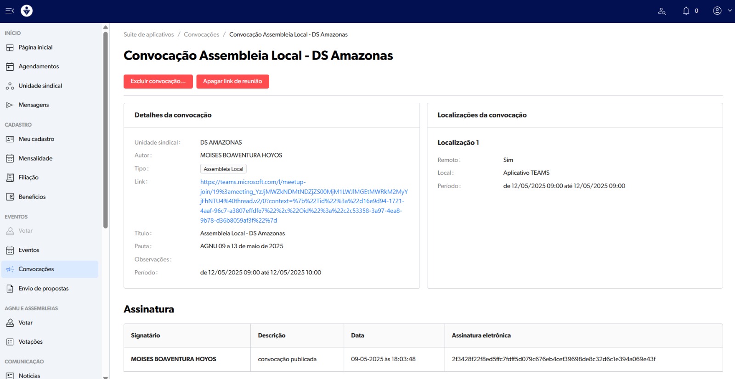Image resolution: width=735 pixels, height=379 pixels.
Task: Open the Microsoft Teams meeting link
Action: coord(303,201)
